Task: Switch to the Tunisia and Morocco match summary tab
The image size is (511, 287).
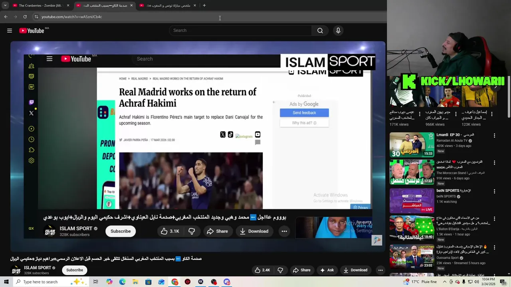Action: tap(168, 6)
